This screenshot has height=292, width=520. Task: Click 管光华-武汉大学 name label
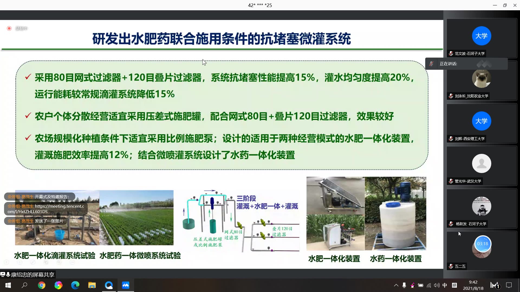point(468,181)
